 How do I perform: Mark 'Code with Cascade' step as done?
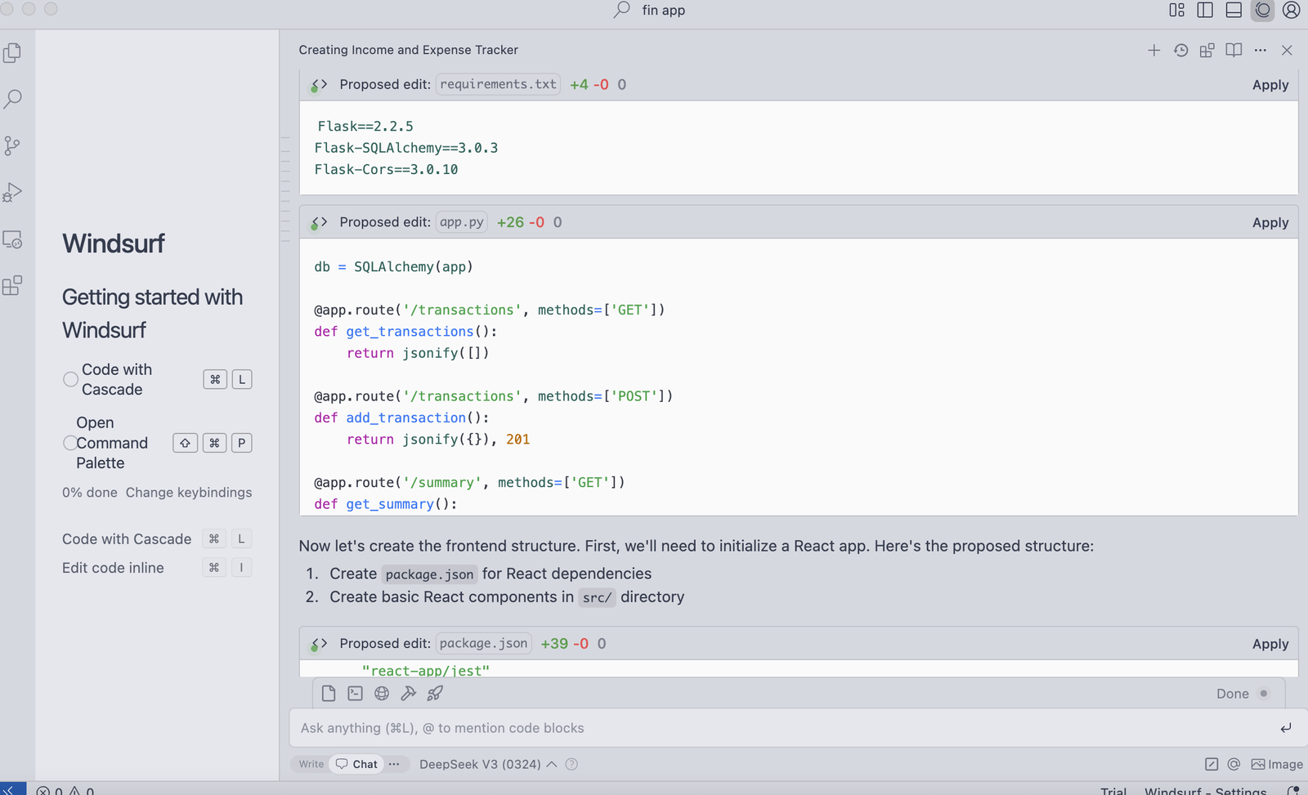tap(70, 379)
